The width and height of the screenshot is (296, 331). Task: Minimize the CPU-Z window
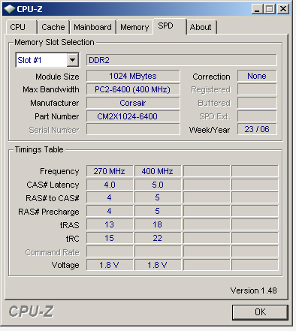[257, 9]
